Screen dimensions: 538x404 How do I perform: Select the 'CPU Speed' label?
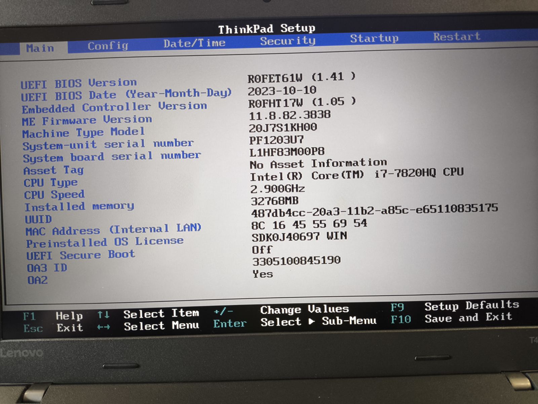click(x=54, y=195)
